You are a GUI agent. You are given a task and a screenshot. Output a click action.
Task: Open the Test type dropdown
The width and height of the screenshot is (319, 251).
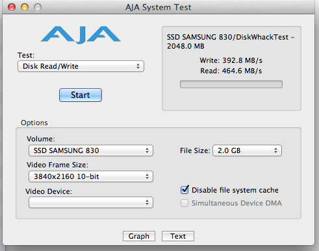[81, 66]
